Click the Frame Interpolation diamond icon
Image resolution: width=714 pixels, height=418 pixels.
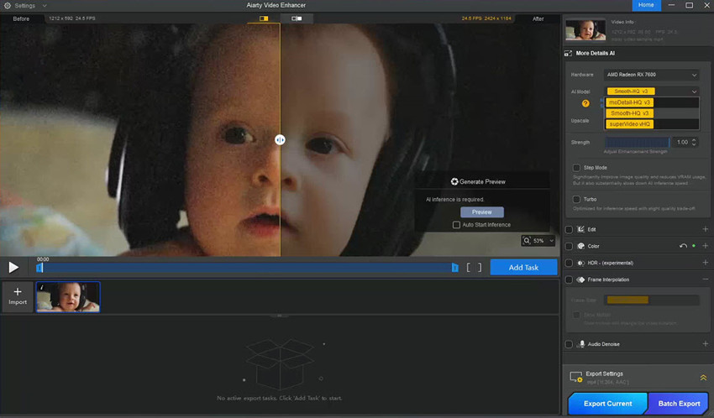580,280
